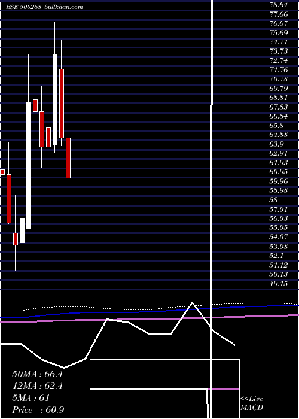This screenshot has height=419, width=299.
Task: Click price level 57.01
Action: (x=279, y=209)
